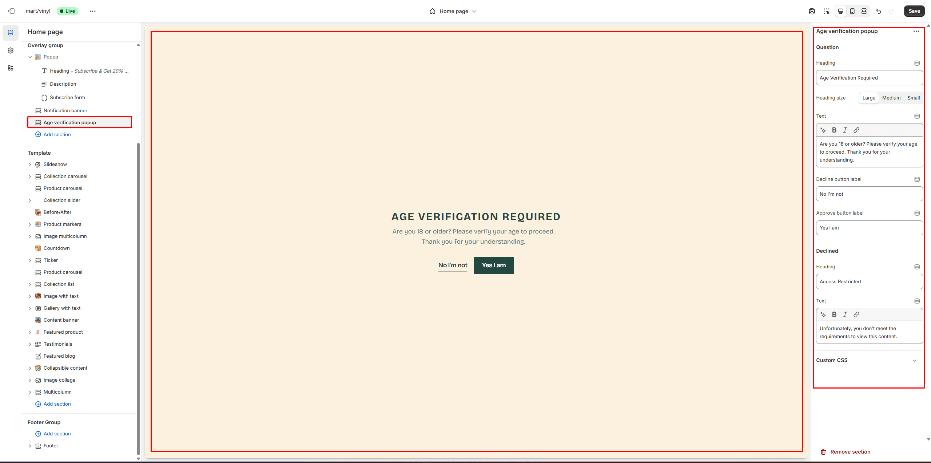931x463 pixels.
Task: Open the app embeds sidebar icon
Action: 11,68
